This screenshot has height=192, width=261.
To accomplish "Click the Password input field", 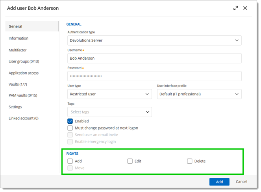I will [154, 76].
